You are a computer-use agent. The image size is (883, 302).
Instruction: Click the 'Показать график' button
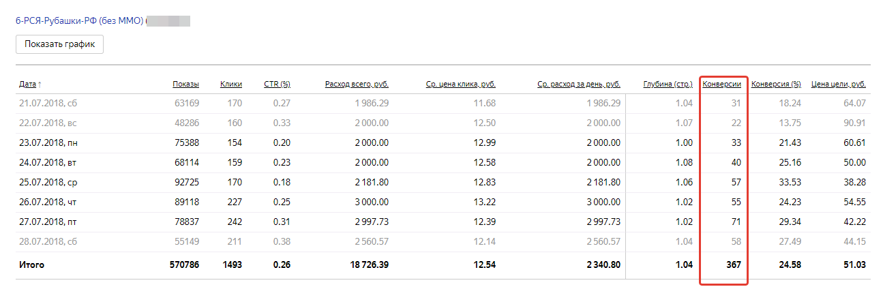(59, 44)
